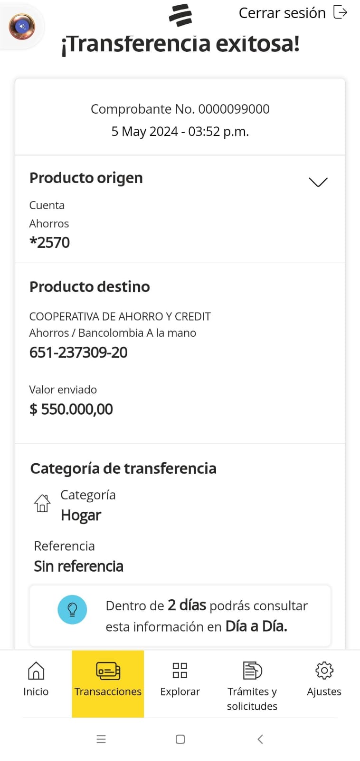The height and width of the screenshot is (761, 360).
Task: Tap the floating speaker bubble icon
Action: (x=22, y=27)
